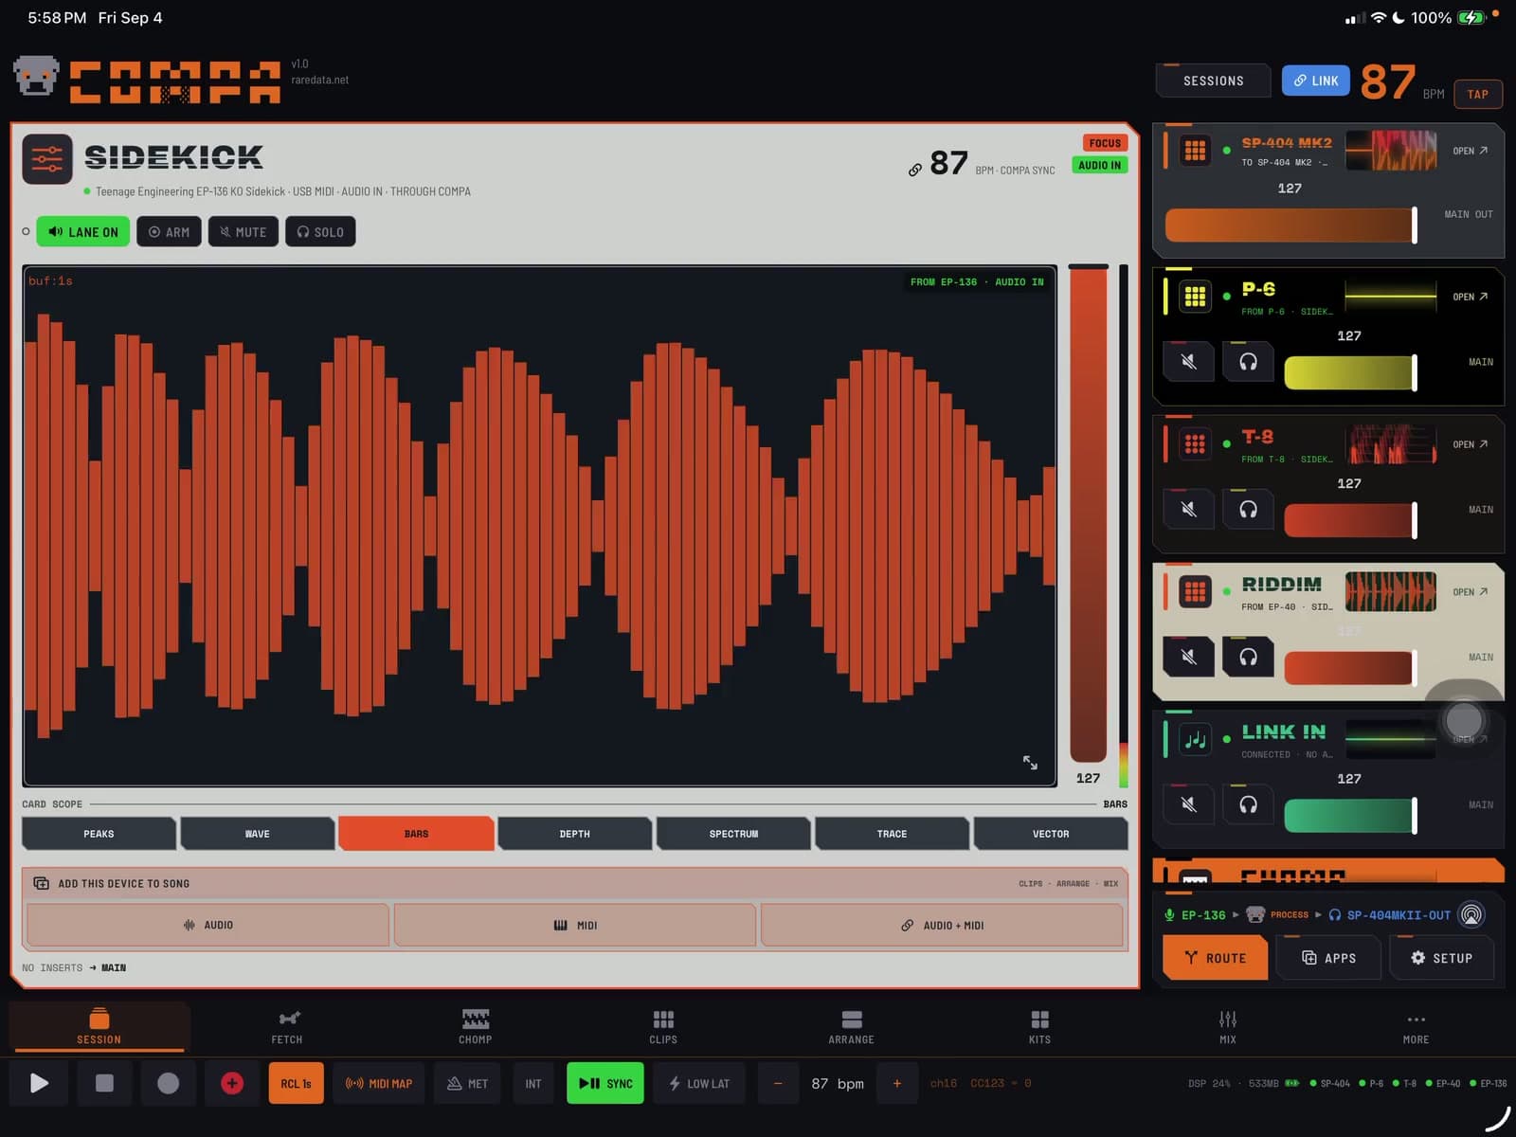This screenshot has width=1516, height=1137.
Task: Mute the RIDDIM lane
Action: [1189, 657]
